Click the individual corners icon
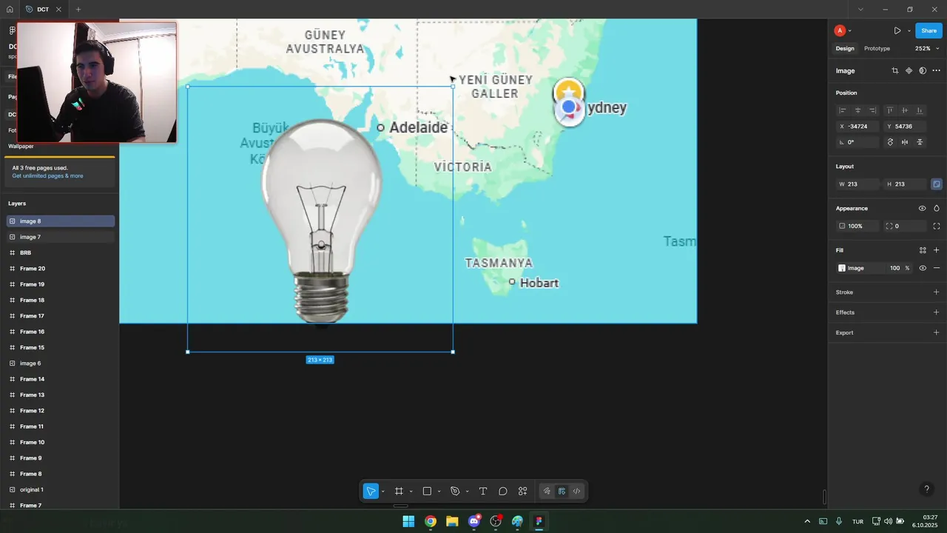The width and height of the screenshot is (947, 533). pyautogui.click(x=937, y=227)
